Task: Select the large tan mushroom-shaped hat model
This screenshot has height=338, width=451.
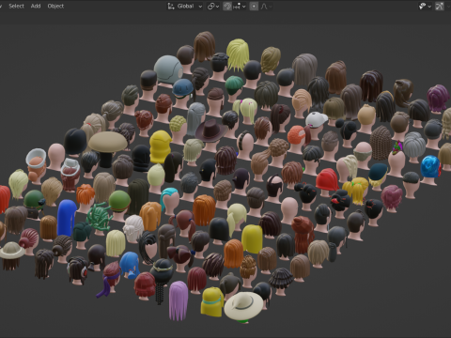Action: pyautogui.click(x=107, y=142)
